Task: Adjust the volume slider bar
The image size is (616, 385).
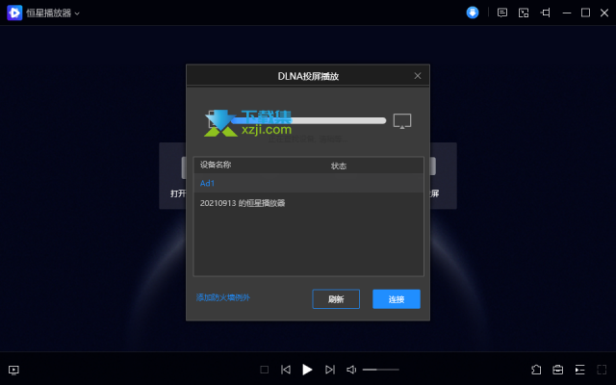Action: 381,370
